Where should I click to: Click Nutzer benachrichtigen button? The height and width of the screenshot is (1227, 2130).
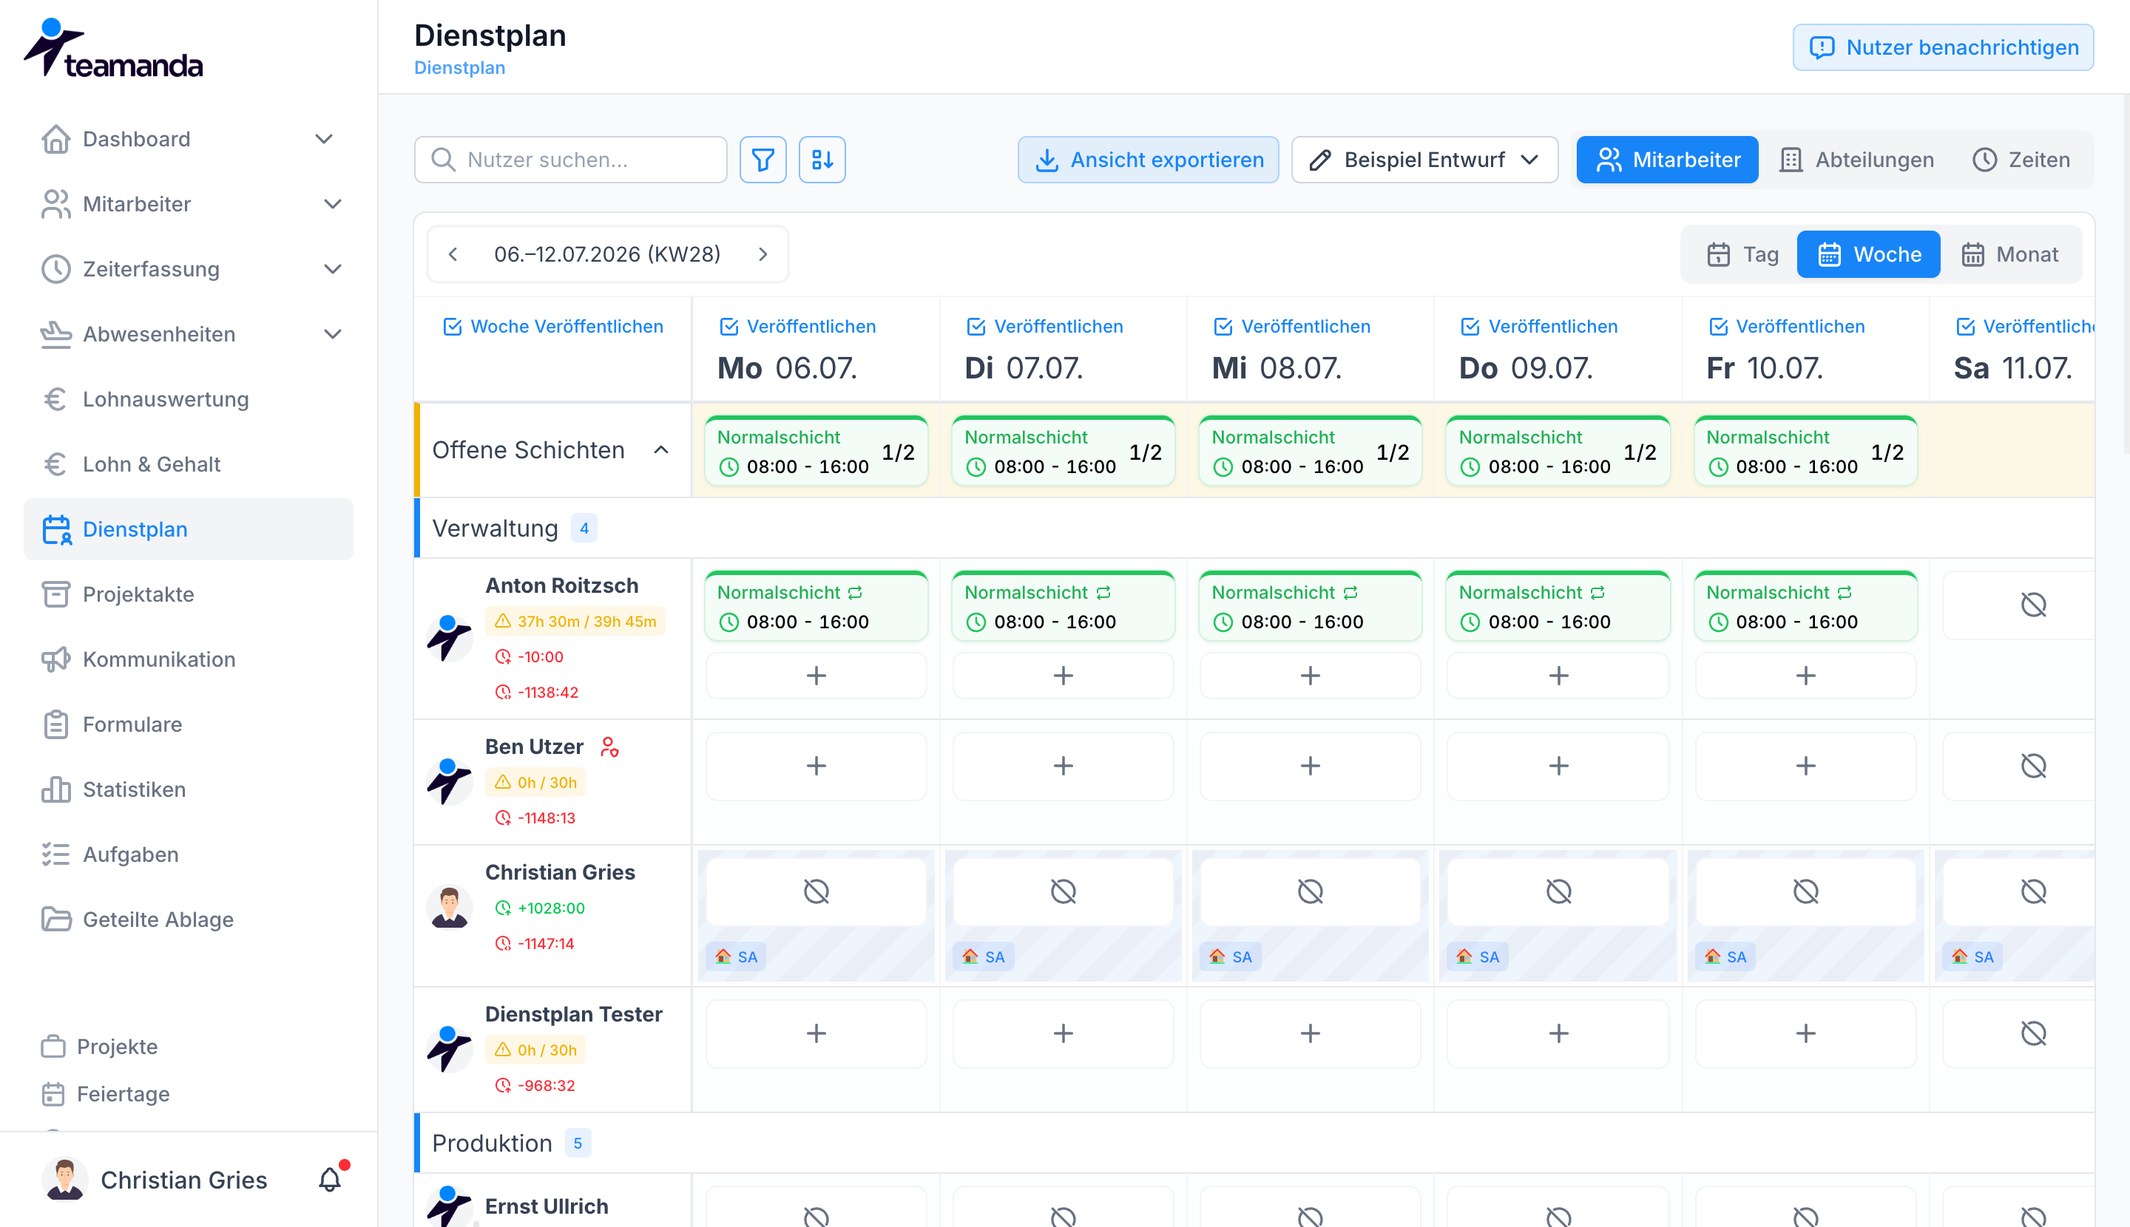pos(1943,47)
